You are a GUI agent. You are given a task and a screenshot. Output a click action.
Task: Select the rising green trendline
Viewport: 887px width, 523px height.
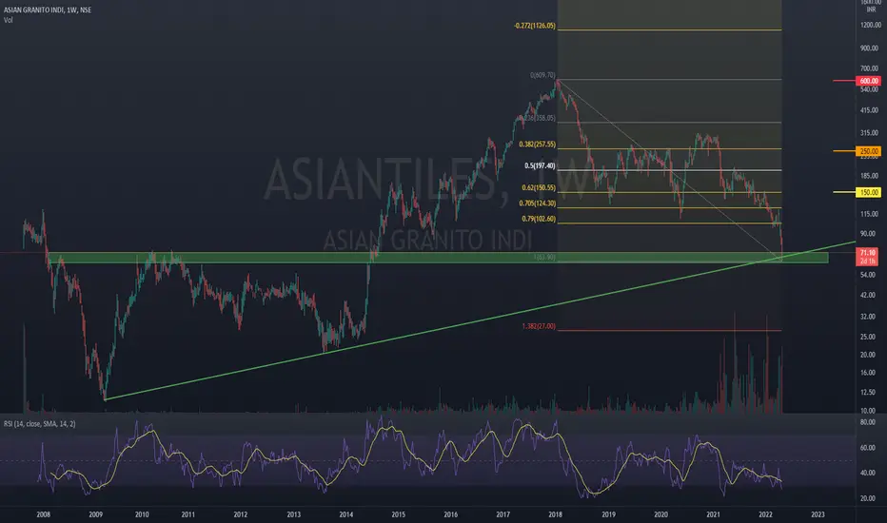480,320
